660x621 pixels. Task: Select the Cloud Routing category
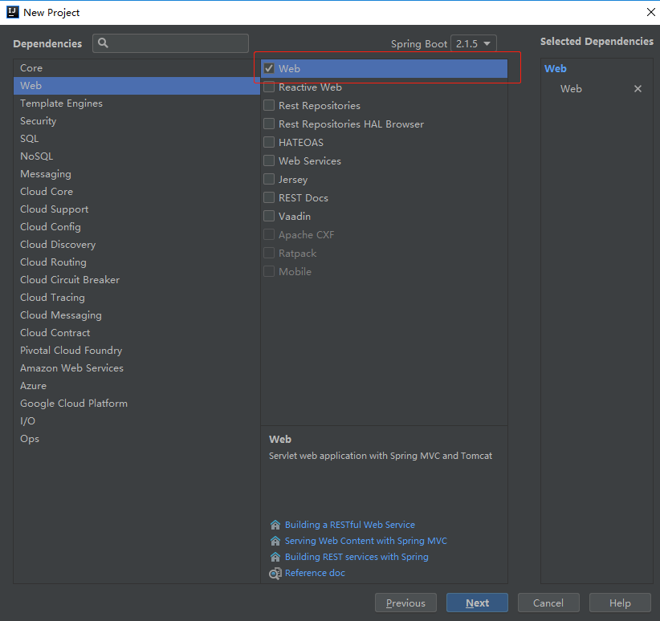click(x=136, y=262)
